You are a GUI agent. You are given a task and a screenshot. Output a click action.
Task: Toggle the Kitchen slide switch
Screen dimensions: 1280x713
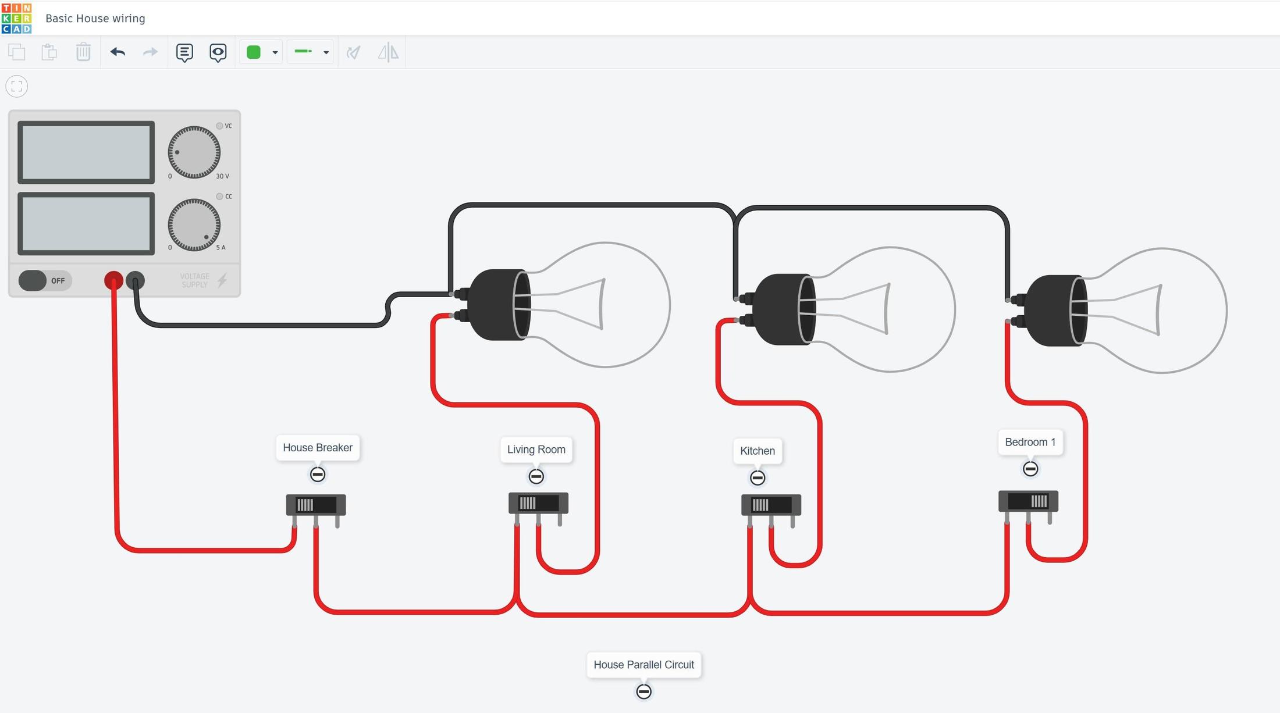tap(771, 505)
